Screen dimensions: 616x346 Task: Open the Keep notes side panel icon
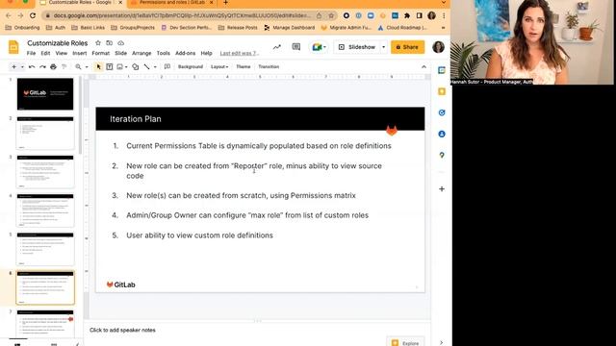tap(442, 91)
